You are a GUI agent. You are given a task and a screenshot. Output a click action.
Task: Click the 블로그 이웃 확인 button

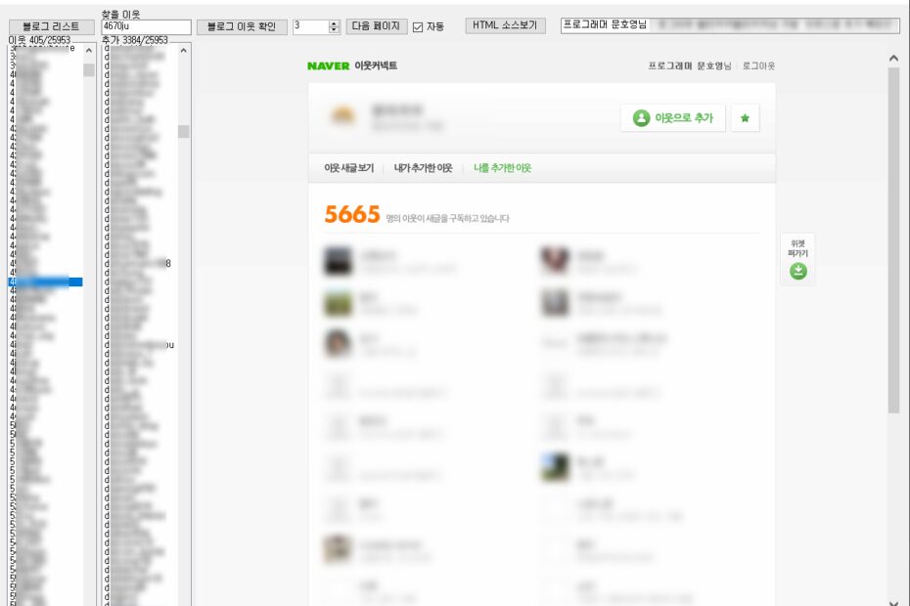pyautogui.click(x=242, y=26)
